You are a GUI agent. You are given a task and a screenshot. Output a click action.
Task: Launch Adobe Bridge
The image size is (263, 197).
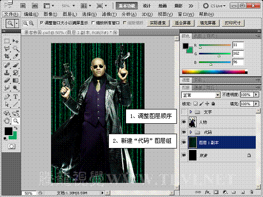(23, 6)
